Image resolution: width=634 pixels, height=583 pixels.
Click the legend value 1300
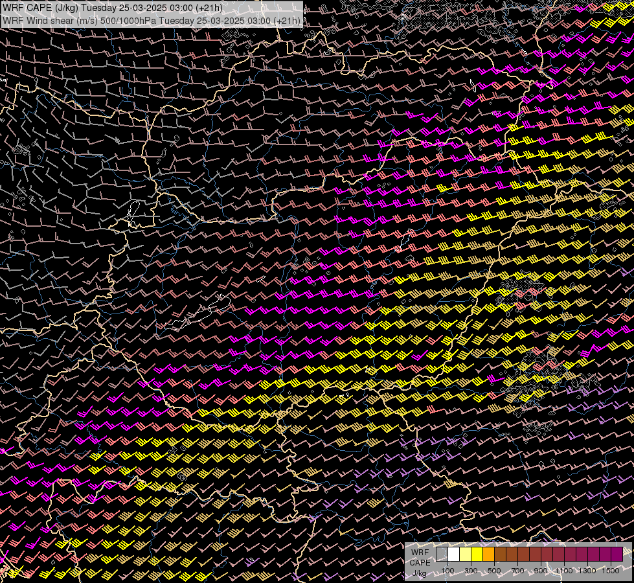tap(587, 571)
